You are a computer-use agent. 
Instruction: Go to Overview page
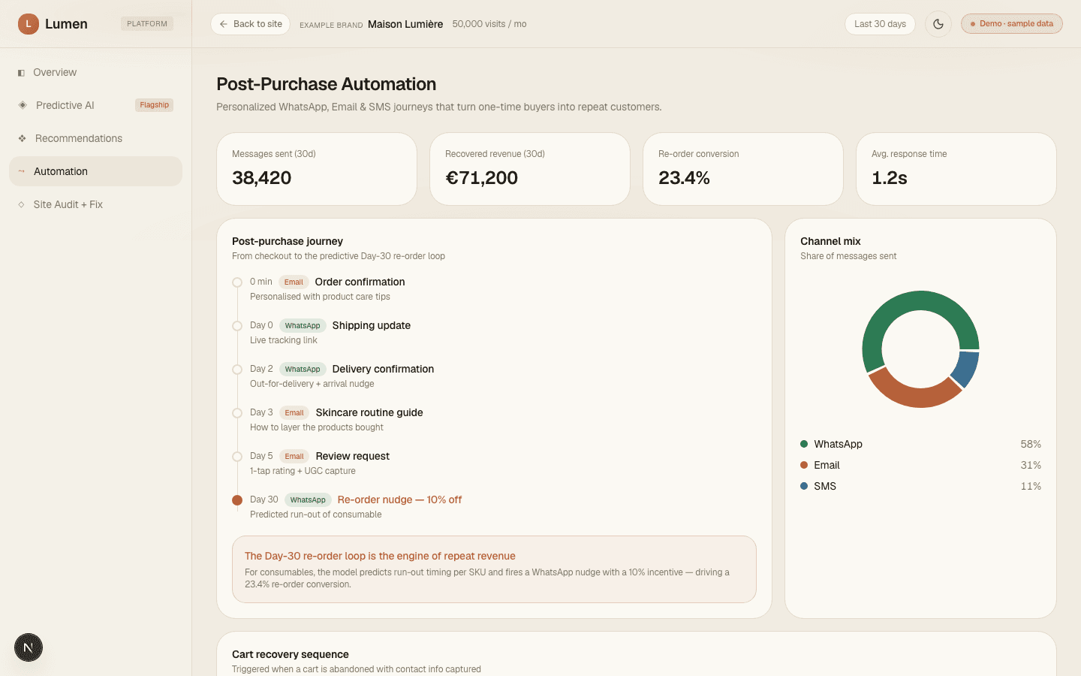click(95, 72)
